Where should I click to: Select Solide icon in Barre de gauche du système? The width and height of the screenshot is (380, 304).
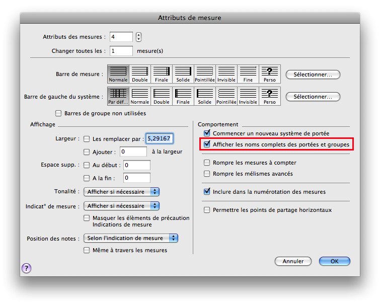tap(205, 96)
